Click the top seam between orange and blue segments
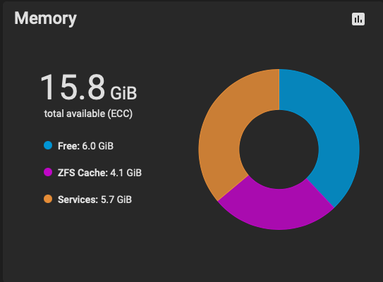383x282 pixels. (x=279, y=90)
